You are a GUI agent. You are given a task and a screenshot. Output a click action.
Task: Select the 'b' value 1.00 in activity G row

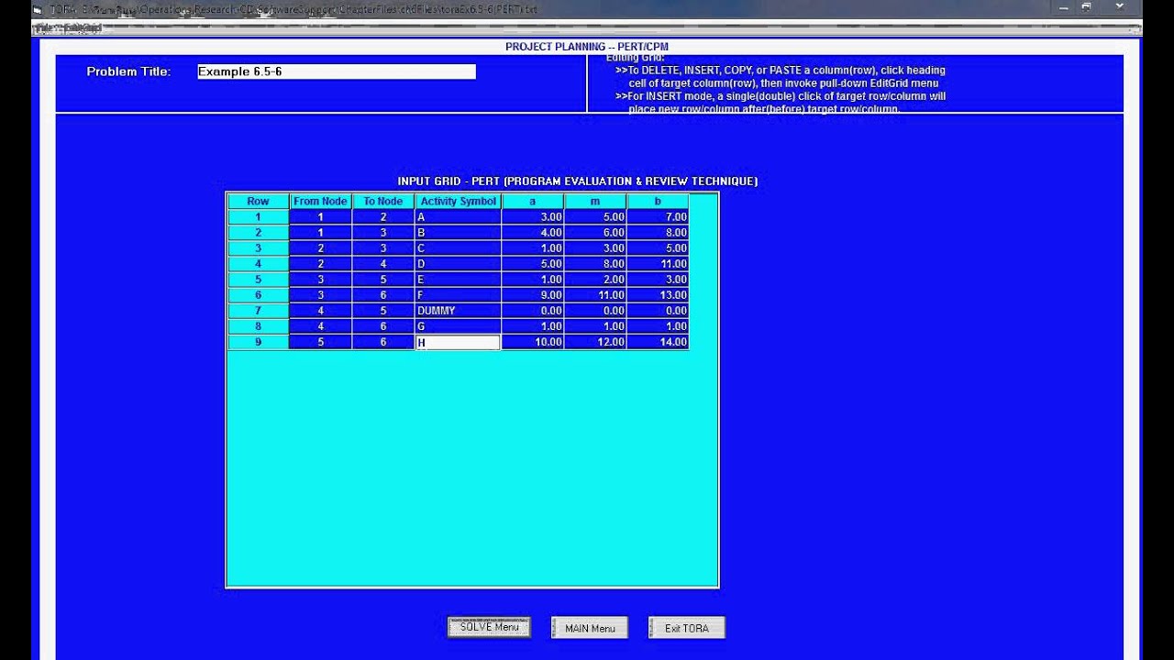coord(658,326)
